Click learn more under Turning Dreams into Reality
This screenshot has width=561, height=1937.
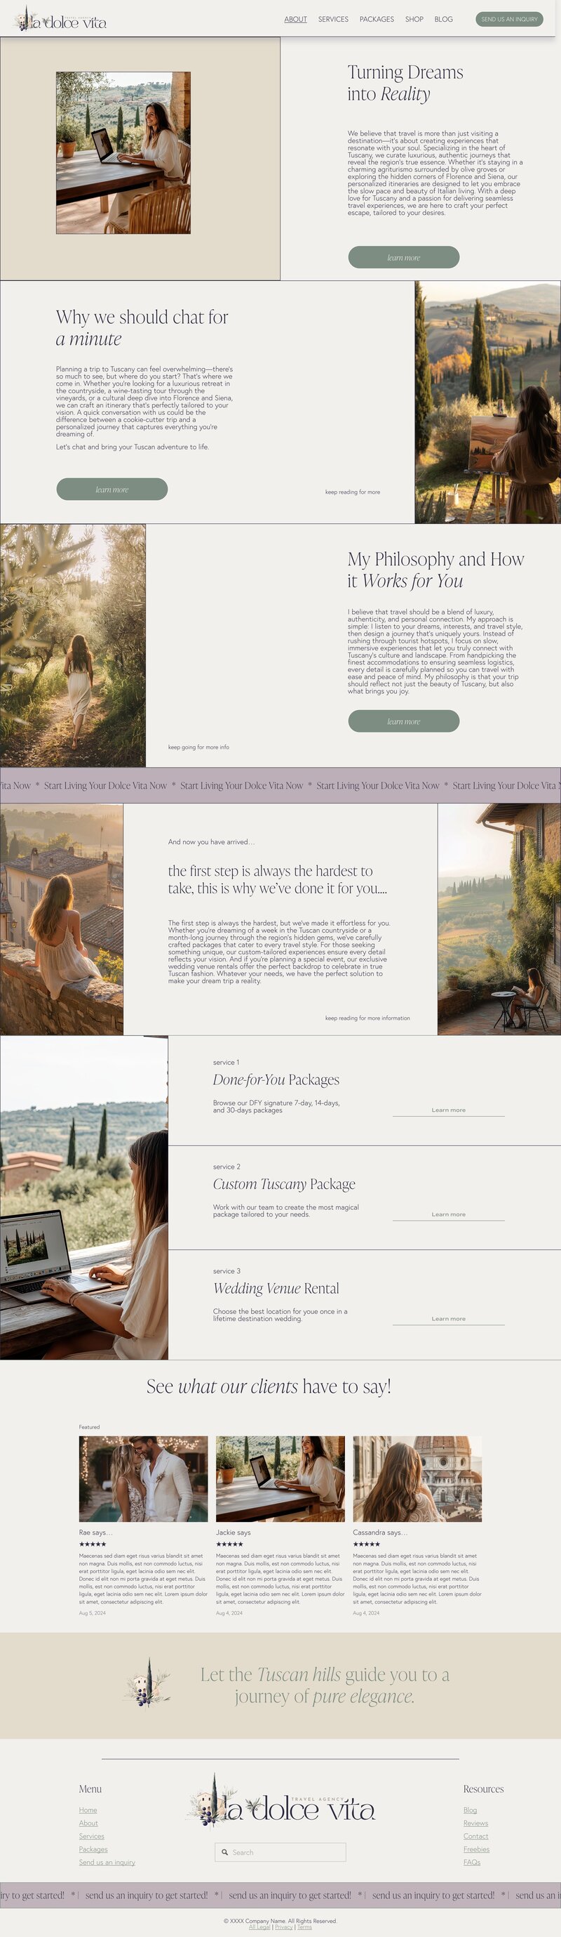pyautogui.click(x=403, y=257)
